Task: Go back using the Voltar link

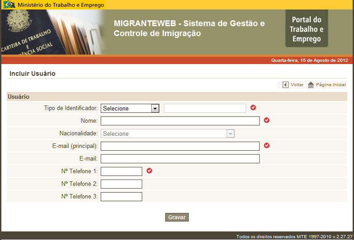Action: tap(297, 85)
